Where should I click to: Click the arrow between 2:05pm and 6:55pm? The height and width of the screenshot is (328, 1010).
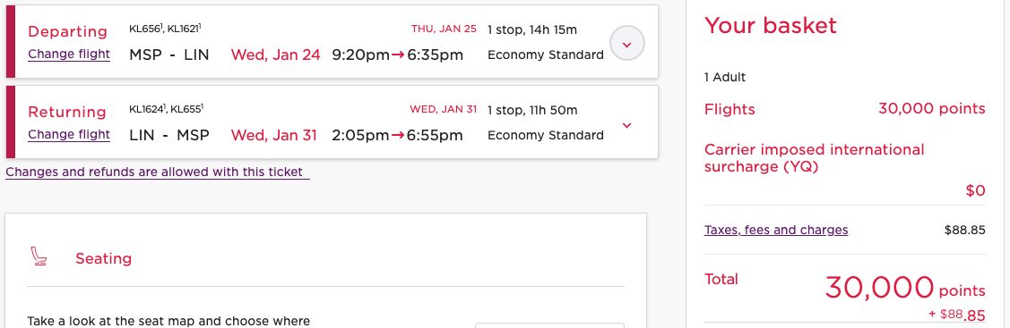[x=398, y=136]
